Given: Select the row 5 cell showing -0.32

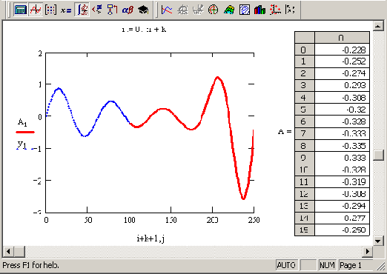Looking at the screenshot, I should point(342,110).
